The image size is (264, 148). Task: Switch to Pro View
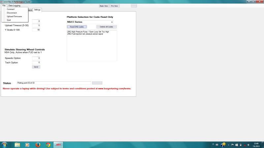[x=115, y=6]
